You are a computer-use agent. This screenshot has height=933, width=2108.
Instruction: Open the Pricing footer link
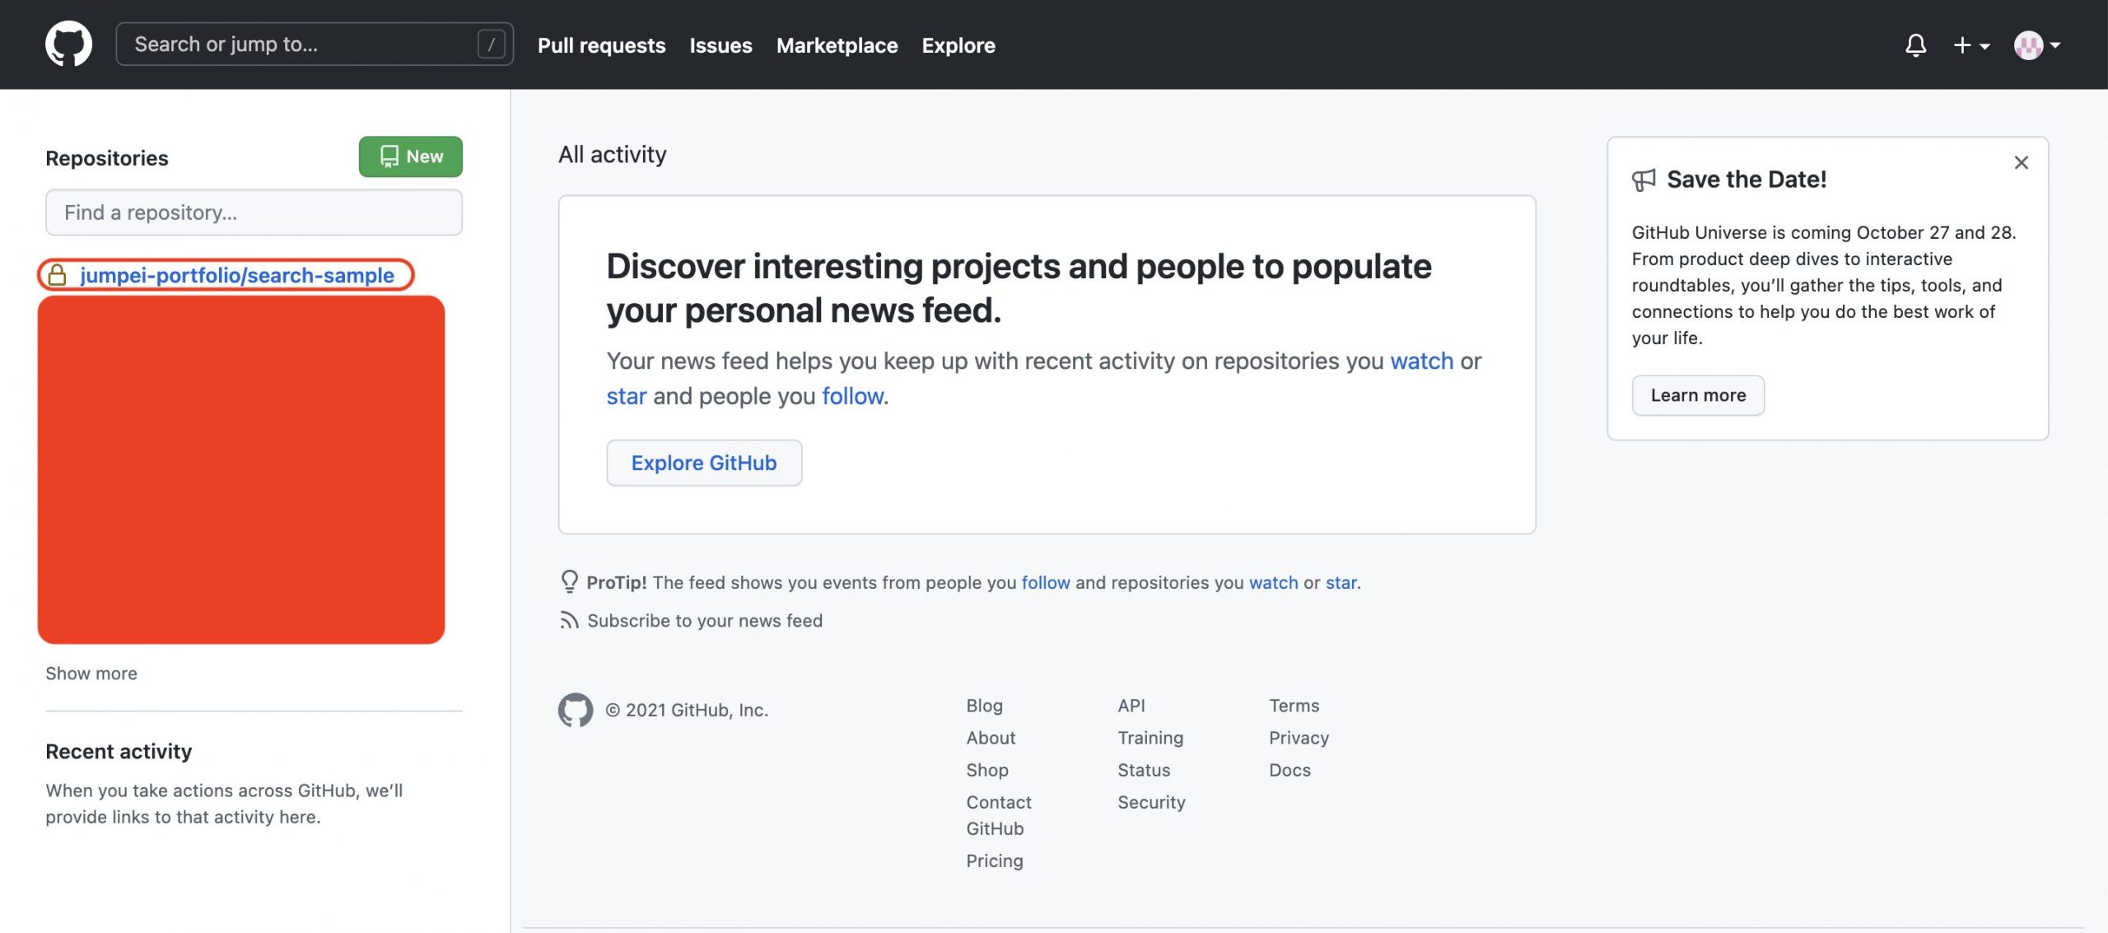point(995,860)
